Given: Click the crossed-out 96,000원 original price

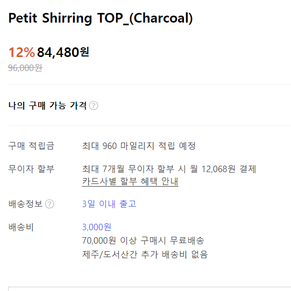Looking at the screenshot, I should [x=25, y=68].
